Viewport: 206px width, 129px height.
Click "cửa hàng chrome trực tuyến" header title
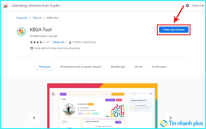pos(36,6)
